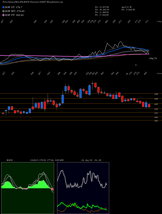The image size is (162, 214).
Task: Click the 135 price level label
Action: click(156, 121)
